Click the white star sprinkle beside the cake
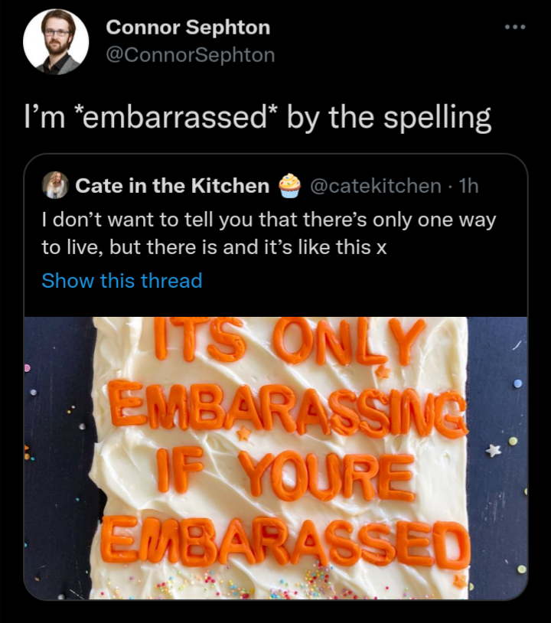 pyautogui.click(x=493, y=451)
